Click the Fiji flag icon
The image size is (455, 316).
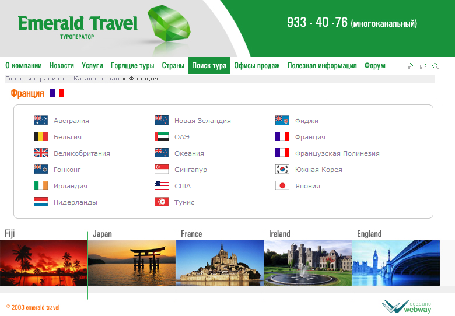(282, 120)
